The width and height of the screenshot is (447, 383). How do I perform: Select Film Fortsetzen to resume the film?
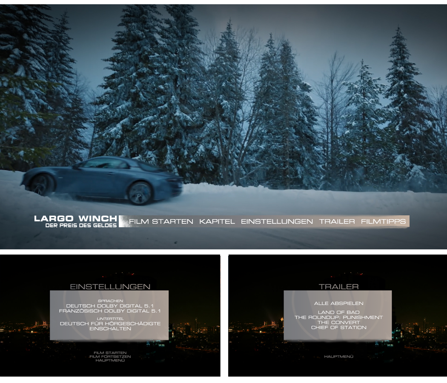(110, 356)
